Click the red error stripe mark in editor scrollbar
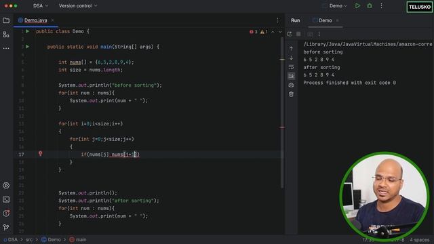Viewport: 434px width, 244px height. click(x=282, y=127)
